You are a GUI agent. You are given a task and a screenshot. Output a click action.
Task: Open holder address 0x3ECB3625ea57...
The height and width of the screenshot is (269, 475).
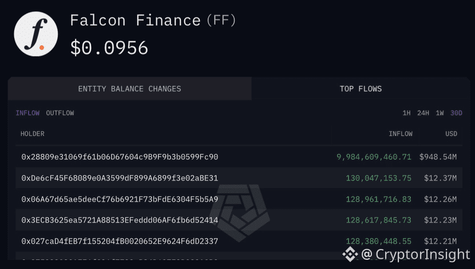point(120,220)
